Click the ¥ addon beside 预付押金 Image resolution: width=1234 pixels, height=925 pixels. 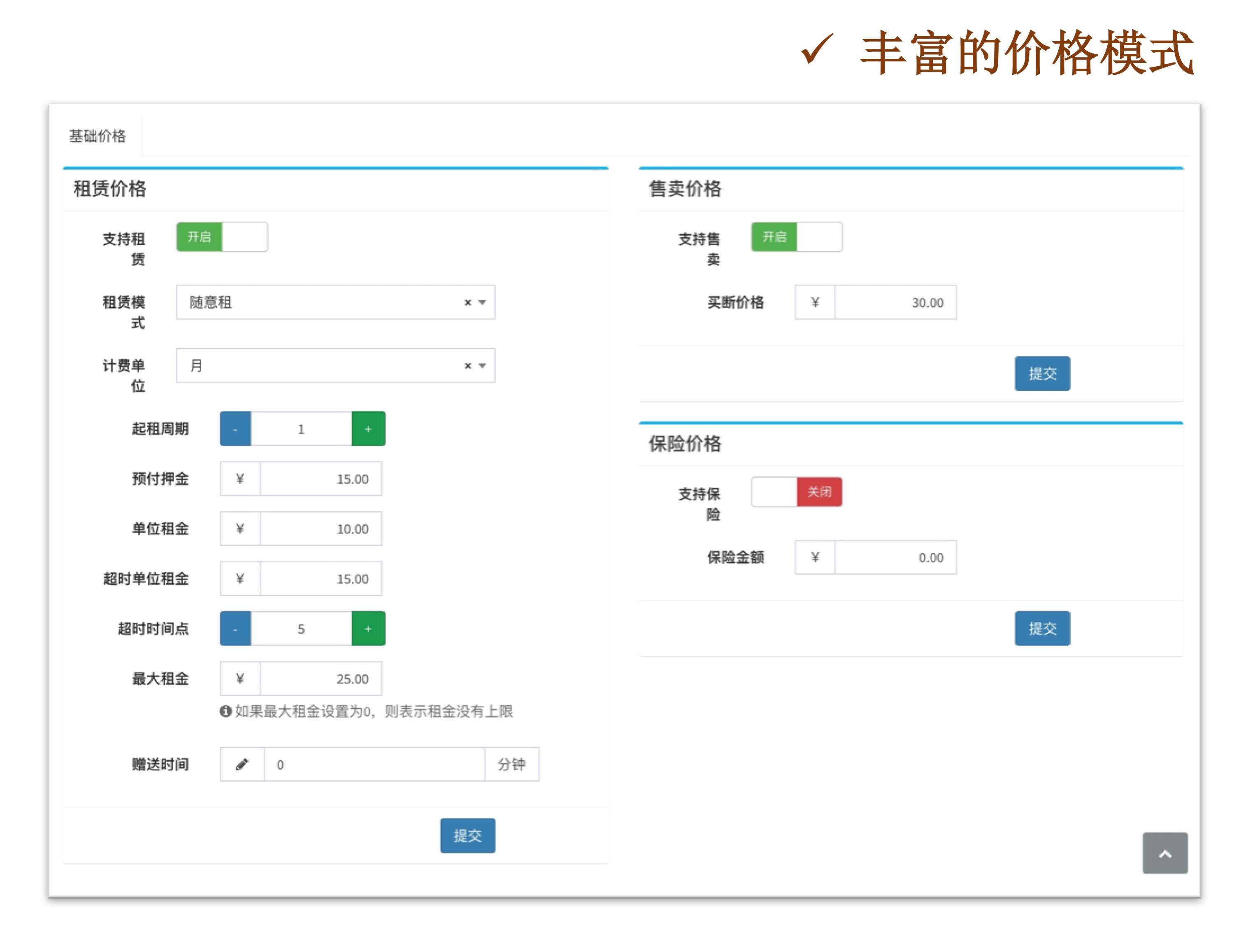(x=240, y=479)
